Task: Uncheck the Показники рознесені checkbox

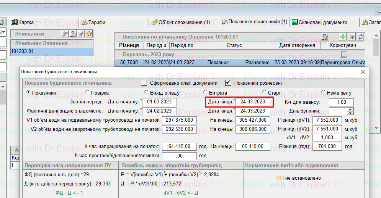Action: pos(228,83)
